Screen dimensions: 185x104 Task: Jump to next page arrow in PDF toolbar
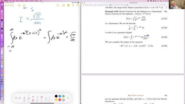click(87, 5)
